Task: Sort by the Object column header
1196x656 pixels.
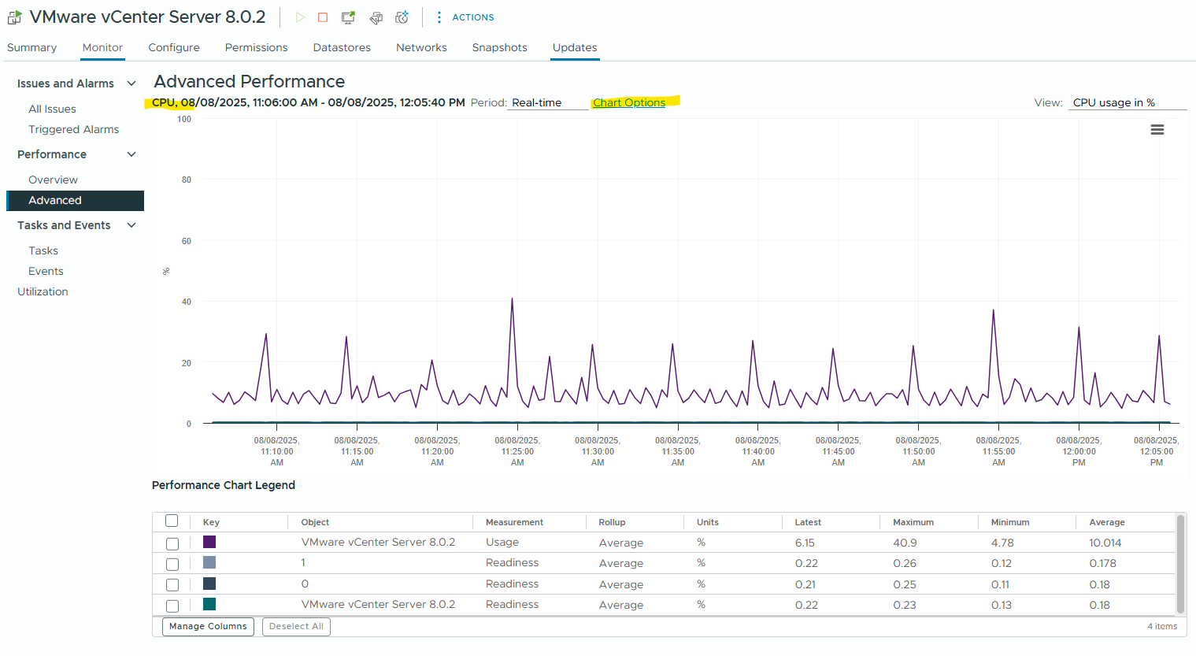Action: click(x=315, y=522)
